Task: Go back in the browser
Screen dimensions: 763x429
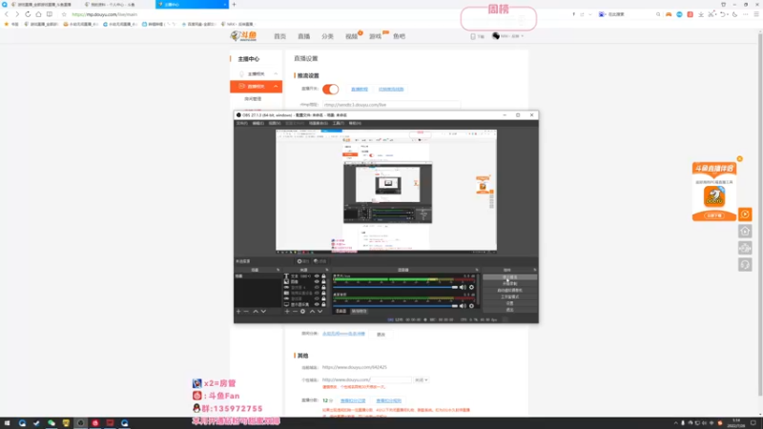Action: (7, 14)
